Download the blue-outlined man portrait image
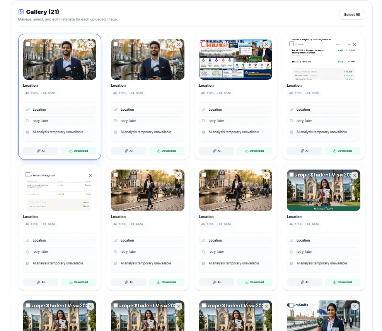 [x=78, y=151]
